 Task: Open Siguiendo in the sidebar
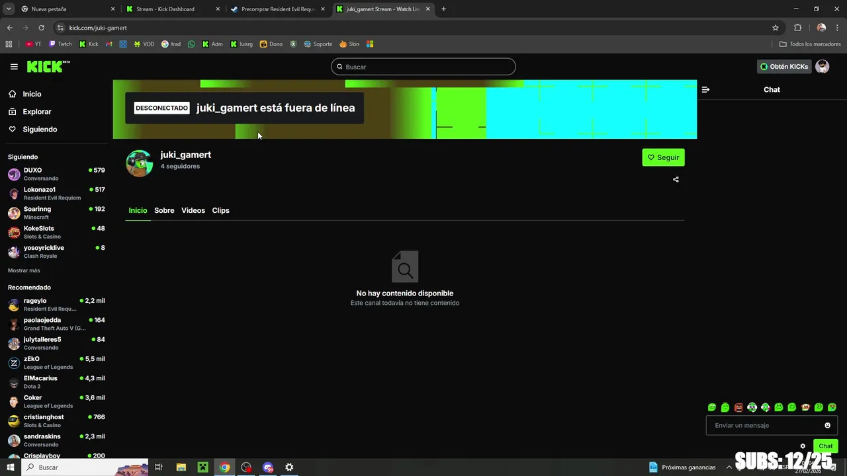point(40,130)
